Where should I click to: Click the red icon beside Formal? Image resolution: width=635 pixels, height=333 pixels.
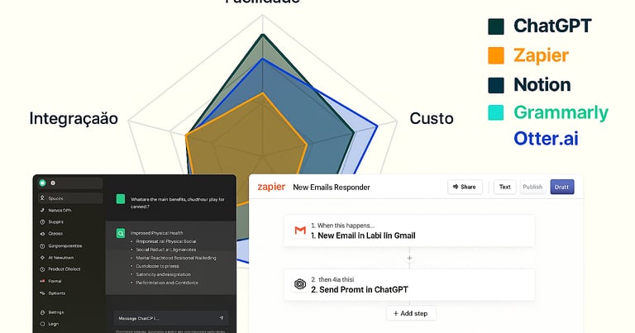[x=42, y=281]
